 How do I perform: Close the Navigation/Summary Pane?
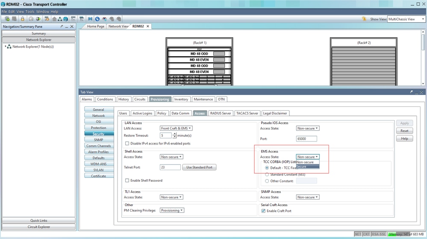72,27
